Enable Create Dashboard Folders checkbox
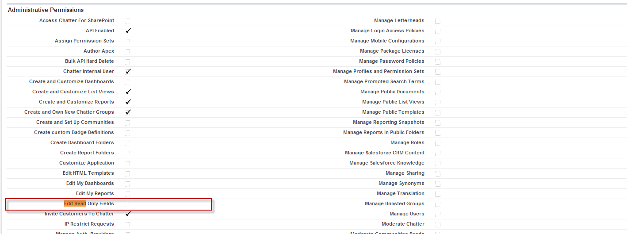 (127, 143)
